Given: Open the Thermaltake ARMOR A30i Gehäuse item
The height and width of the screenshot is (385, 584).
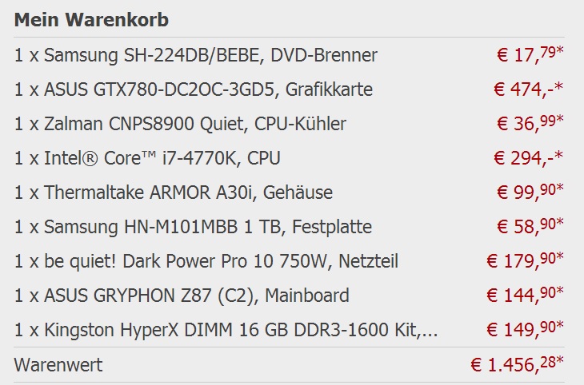Looking at the screenshot, I should coord(173,192).
